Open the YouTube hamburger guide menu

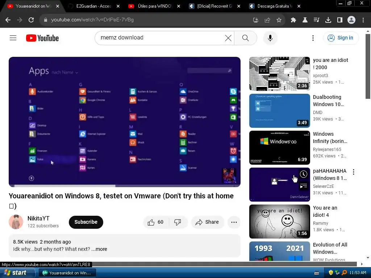13,38
